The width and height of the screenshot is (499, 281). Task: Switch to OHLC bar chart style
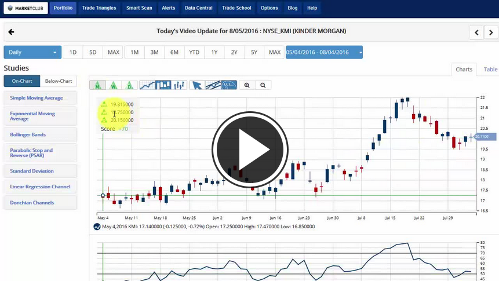tap(179, 85)
